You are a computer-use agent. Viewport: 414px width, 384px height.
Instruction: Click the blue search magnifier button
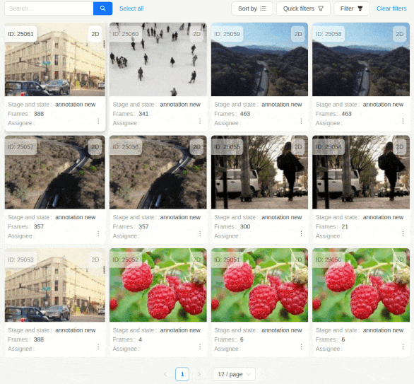pos(102,8)
